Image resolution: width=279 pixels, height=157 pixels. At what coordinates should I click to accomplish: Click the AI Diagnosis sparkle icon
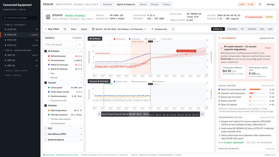pos(220,38)
